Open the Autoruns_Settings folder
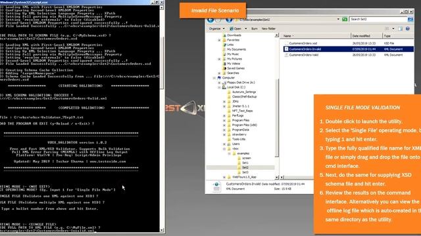 [x=244, y=92]
